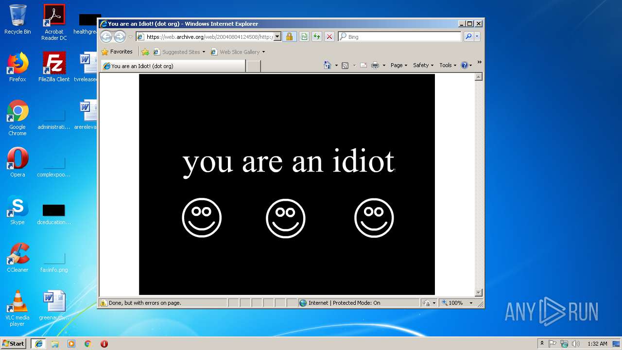
Task: Click the Read Mail envelope icon
Action: [x=363, y=65]
